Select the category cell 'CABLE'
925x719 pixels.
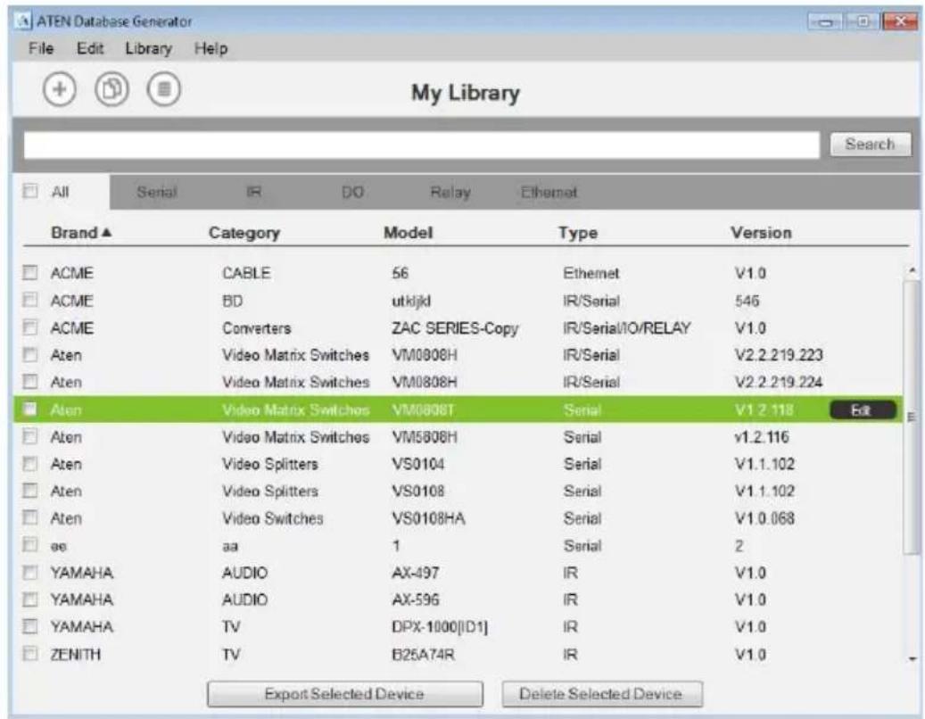246,273
